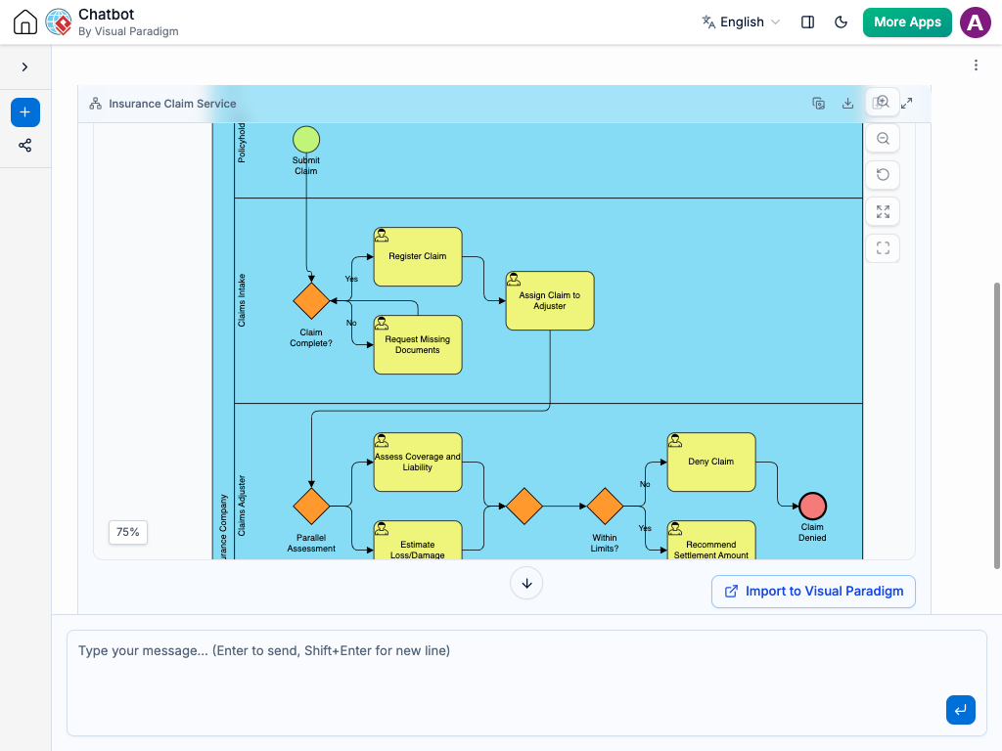
Task: Select the Parallel Assessment gateway
Action: coord(311,507)
